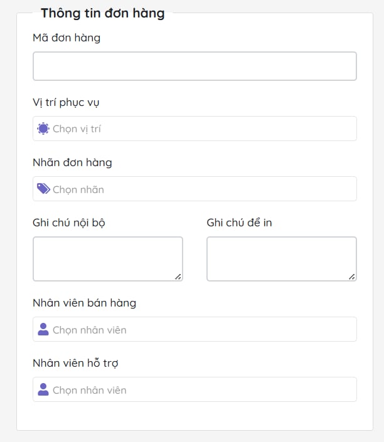384x442 pixels.
Task: Click inside the Ghi chú để in textarea
Action: (x=280, y=258)
